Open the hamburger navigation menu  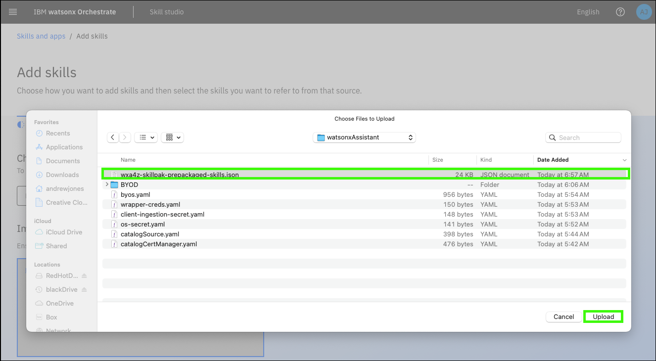[x=13, y=12]
